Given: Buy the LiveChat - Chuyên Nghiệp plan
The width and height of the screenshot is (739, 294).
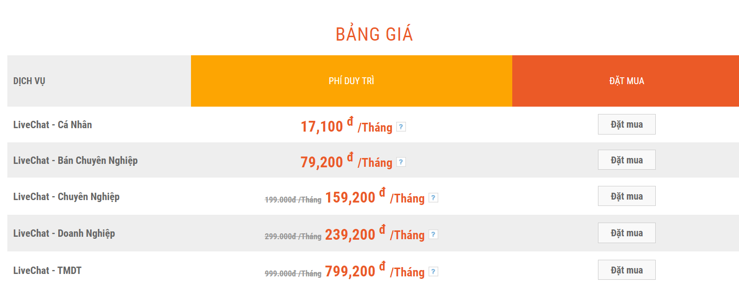Looking at the screenshot, I should pos(626,196).
